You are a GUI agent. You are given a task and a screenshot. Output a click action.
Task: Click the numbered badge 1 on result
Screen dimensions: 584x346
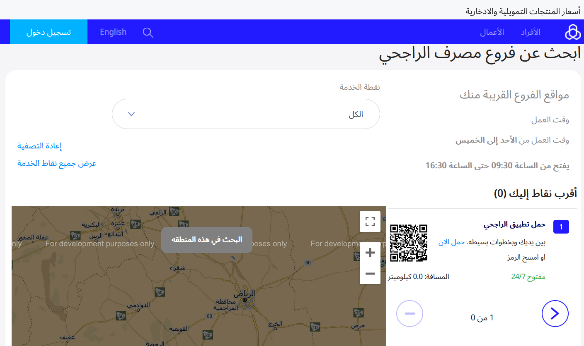tap(561, 227)
